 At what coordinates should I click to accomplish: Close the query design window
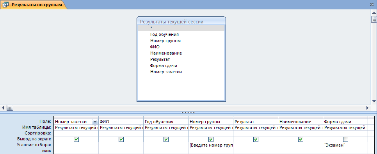pos(372,5)
